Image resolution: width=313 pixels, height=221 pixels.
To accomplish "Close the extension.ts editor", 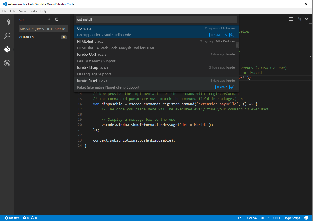I will (x=306, y=19).
